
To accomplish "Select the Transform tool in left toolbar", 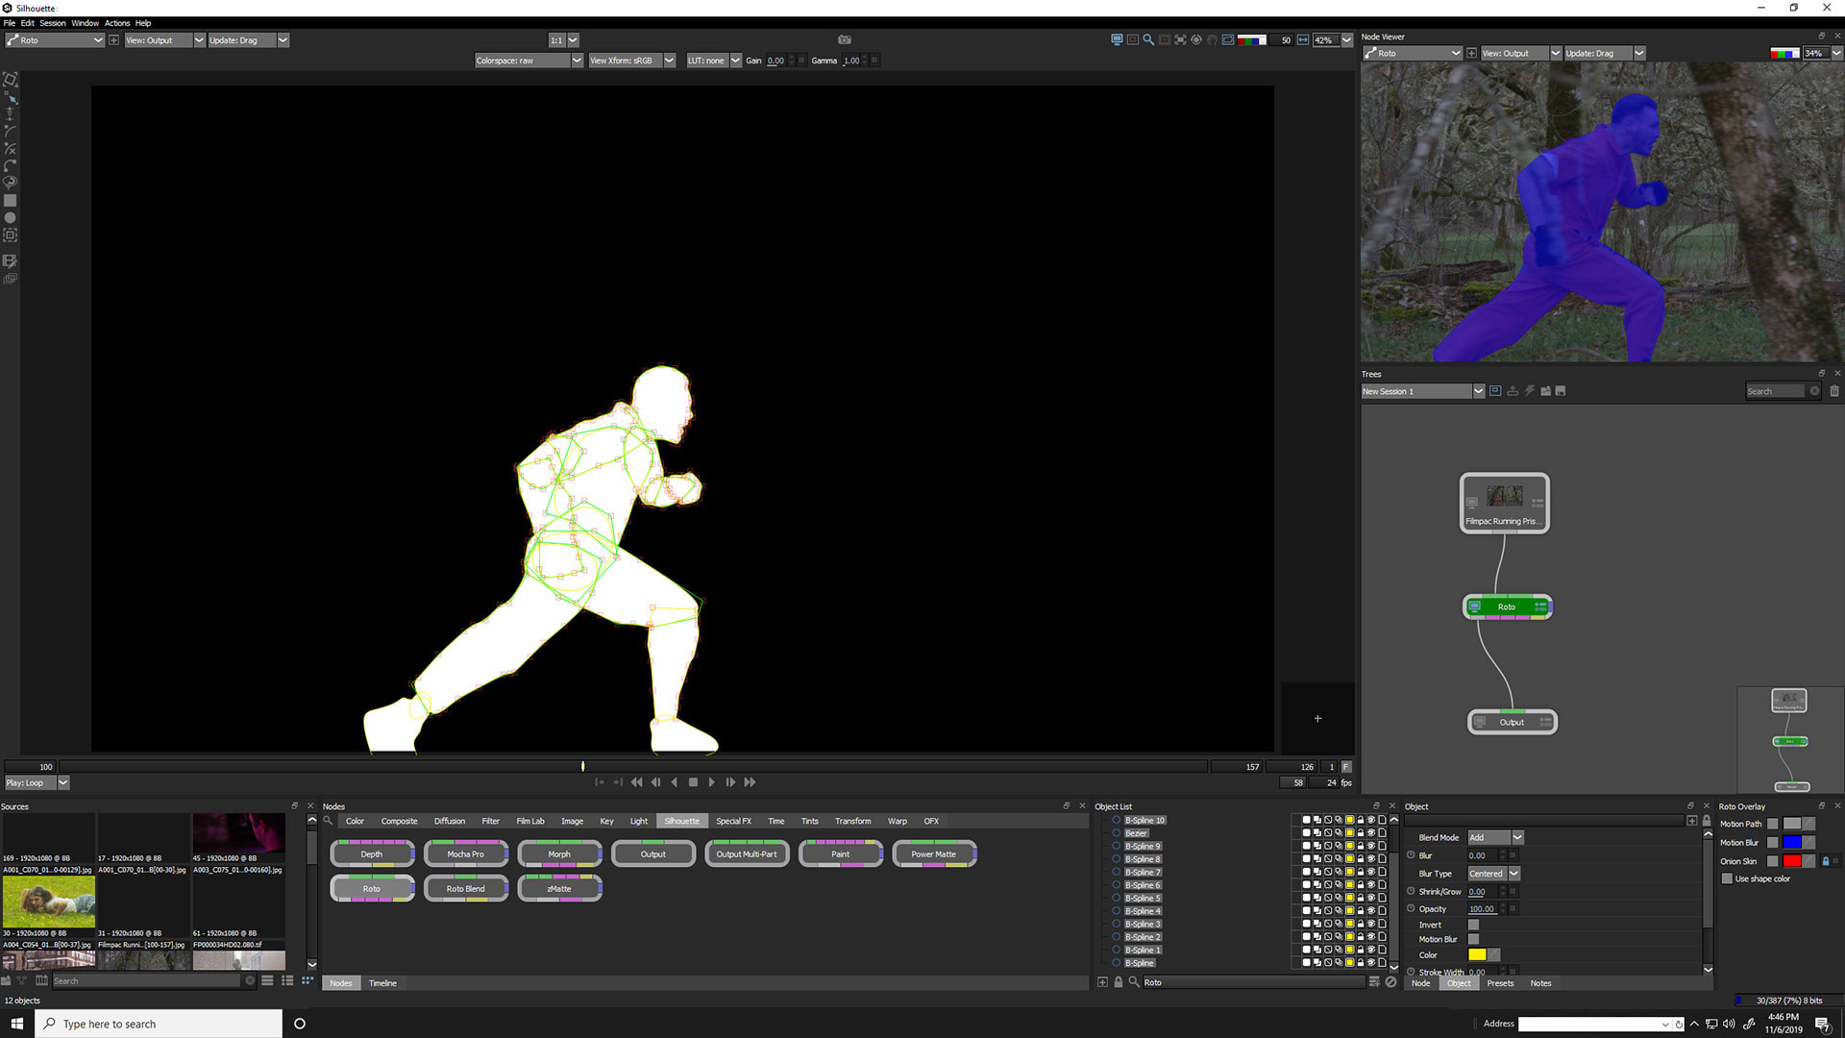I will pyautogui.click(x=11, y=80).
